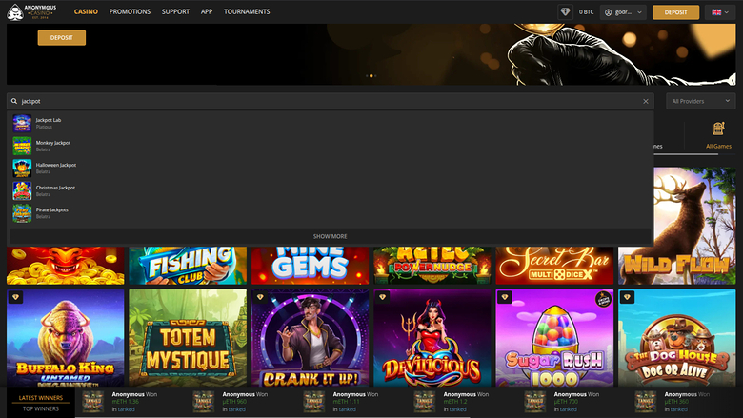Select Monkey Jackpot game icon
This screenshot has height=418, width=743.
(x=22, y=146)
